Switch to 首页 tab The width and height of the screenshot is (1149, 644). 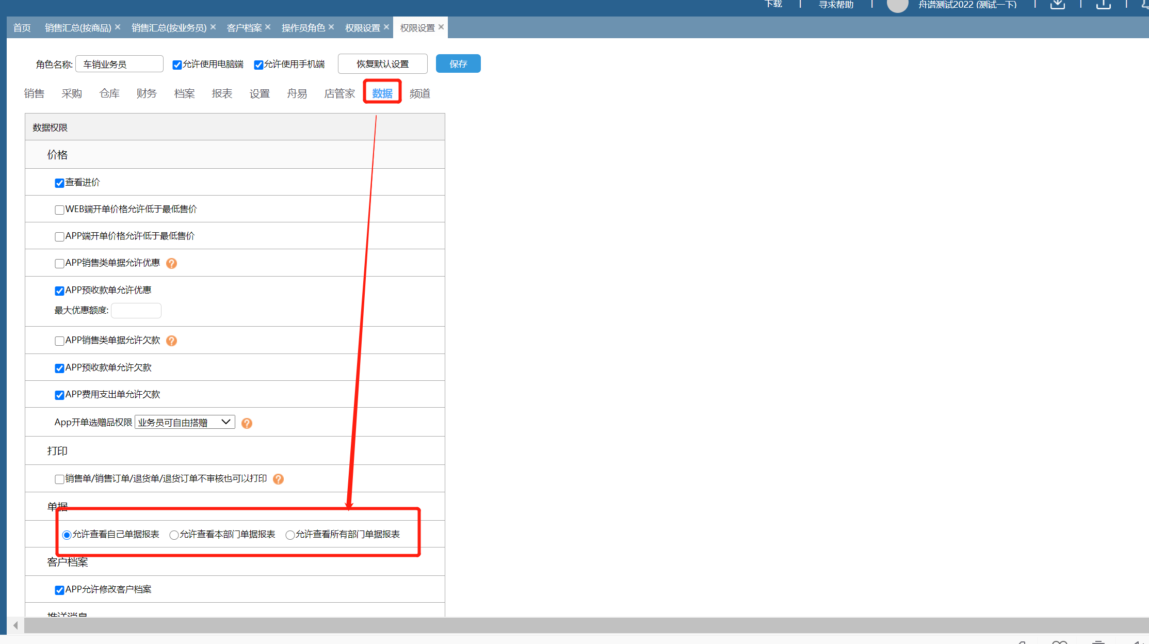(x=22, y=28)
